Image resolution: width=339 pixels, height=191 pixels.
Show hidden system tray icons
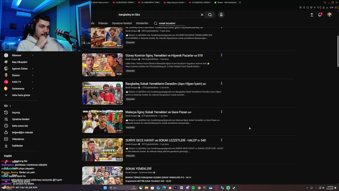click(307, 188)
